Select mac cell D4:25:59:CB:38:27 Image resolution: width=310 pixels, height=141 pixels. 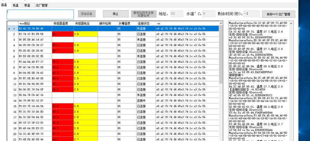35,45
